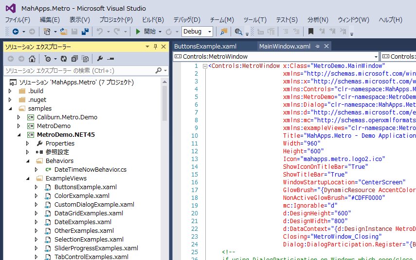Image resolution: width=416 pixels, height=260 pixels.
Task: Expand the Caliburn.Metro.Demo project node
Action: pyautogui.click(x=19, y=117)
